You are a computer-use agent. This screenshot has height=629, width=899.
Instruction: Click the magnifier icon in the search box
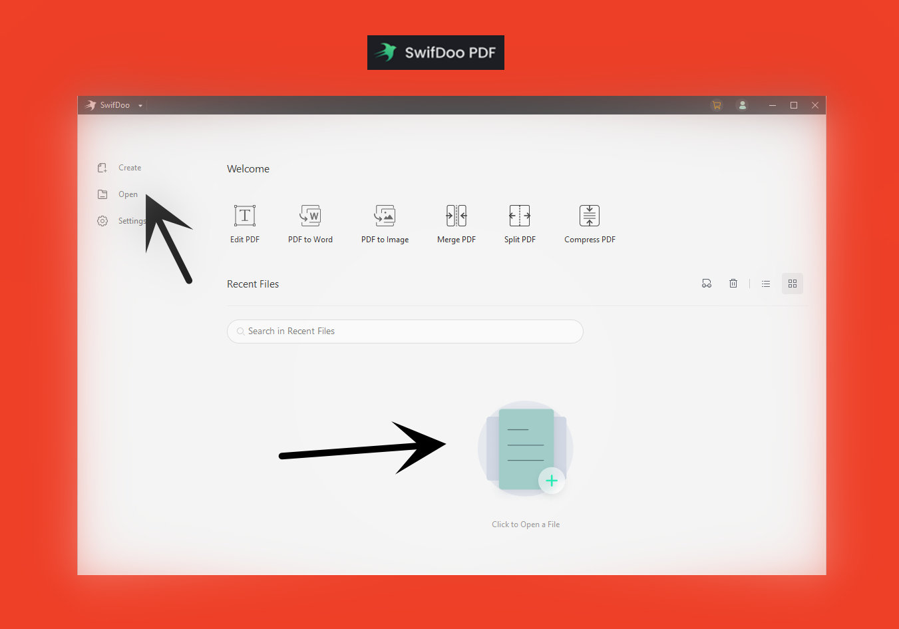[240, 331]
